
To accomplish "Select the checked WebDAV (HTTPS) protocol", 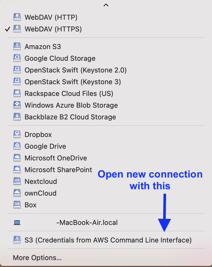I will click(53, 29).
